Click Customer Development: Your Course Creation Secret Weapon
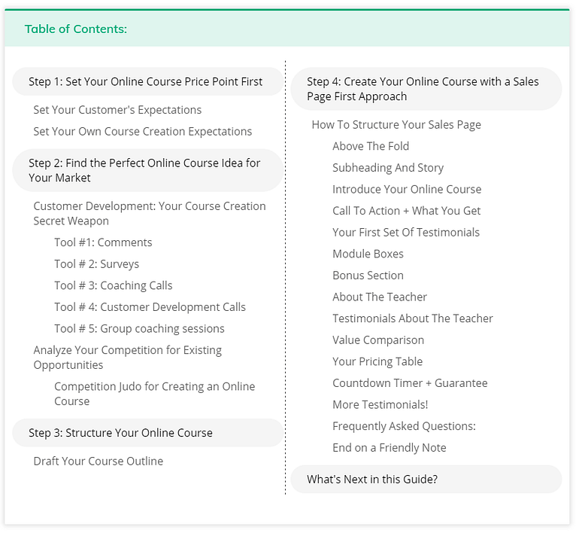This screenshot has height=533, width=579. (149, 213)
